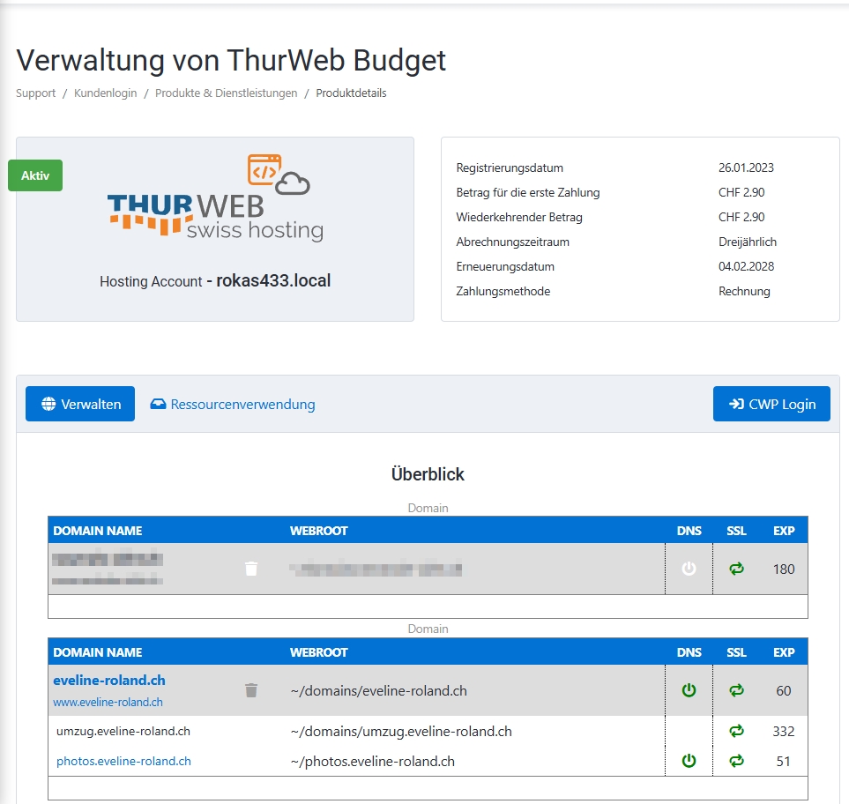
Task: Click SSL refresh icon for photos.eveline-roland.ch
Action: click(x=736, y=761)
